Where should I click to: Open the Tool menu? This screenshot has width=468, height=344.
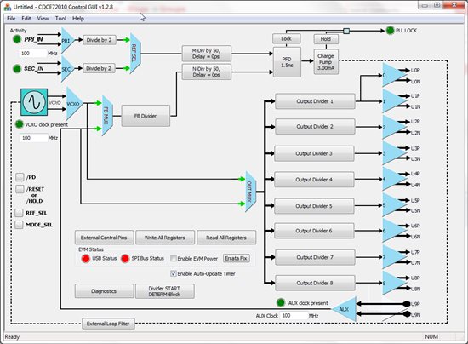[60, 19]
